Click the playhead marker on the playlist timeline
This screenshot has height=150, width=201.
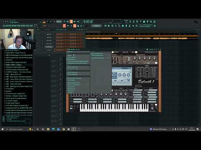pyautogui.click(x=116, y=34)
